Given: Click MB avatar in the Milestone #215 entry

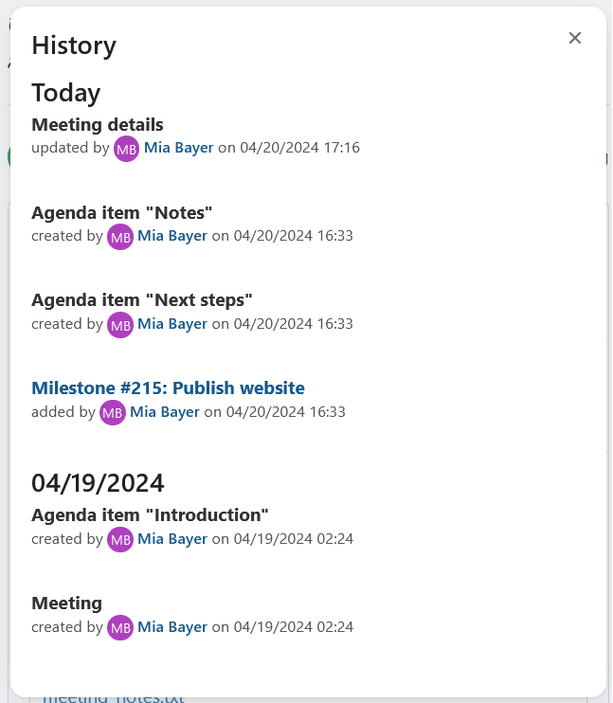Looking at the screenshot, I should click(113, 413).
